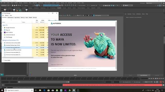Click the Windows search box
Image resolution: width=165 pixels, height=92 pixels.
click(19, 90)
